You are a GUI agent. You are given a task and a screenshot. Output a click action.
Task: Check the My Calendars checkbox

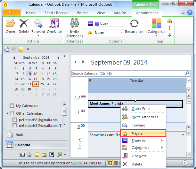pyautogui.click(x=12, y=106)
